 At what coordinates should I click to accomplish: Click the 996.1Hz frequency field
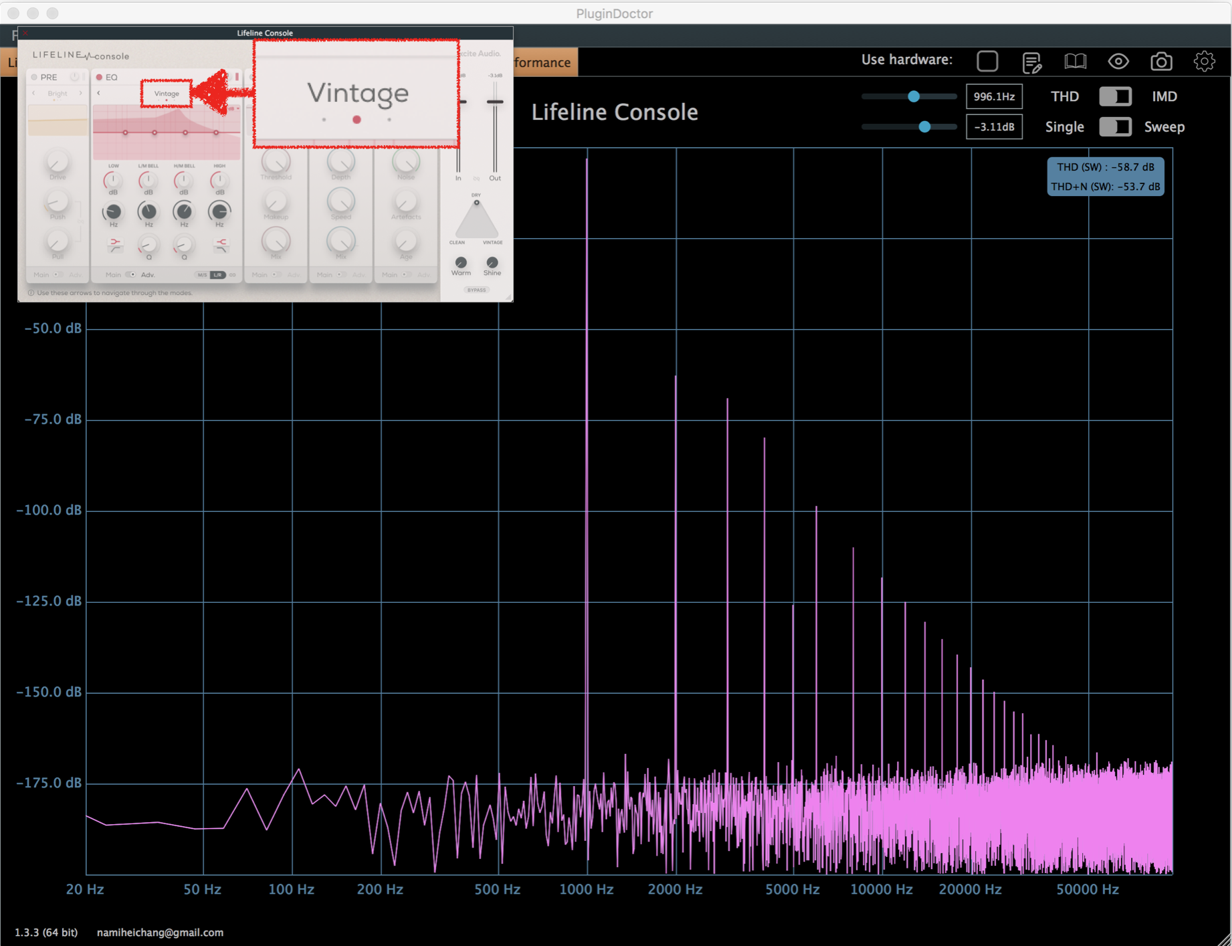[994, 96]
